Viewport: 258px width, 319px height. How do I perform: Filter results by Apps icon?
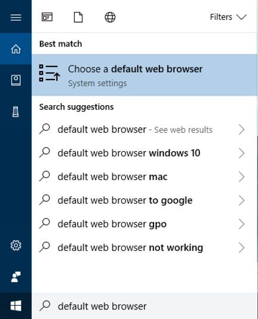(47, 17)
